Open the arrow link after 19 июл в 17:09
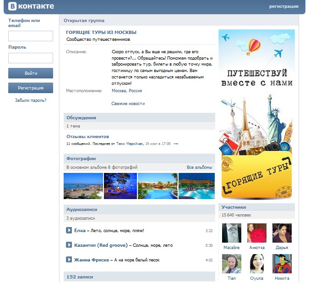Viewport: 310px width, 283px height. (176, 144)
